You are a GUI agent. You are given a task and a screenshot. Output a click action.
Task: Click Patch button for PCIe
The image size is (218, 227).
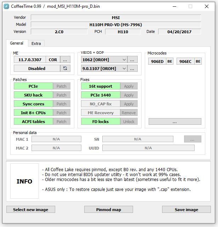pos(62,86)
